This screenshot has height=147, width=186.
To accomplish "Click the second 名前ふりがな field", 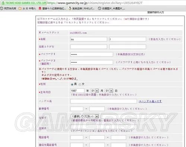I will [128, 47].
